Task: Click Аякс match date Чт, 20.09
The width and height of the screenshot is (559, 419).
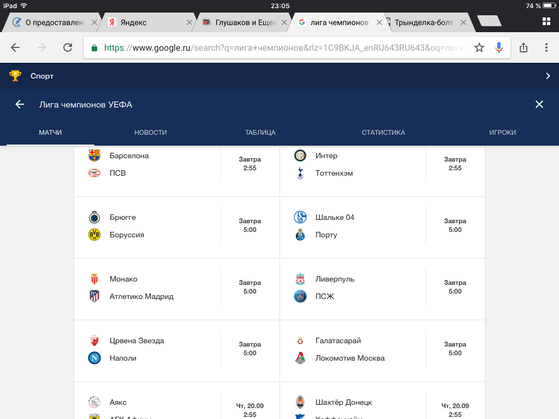Action: point(249,406)
